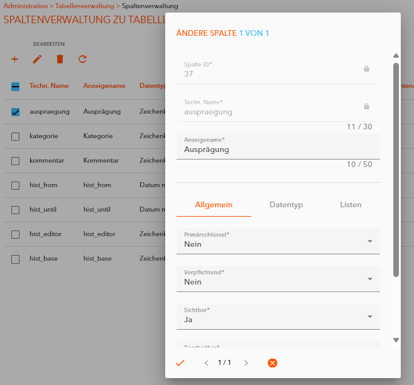Toggle the select-all header checkbox
The width and height of the screenshot is (414, 385).
click(x=16, y=87)
